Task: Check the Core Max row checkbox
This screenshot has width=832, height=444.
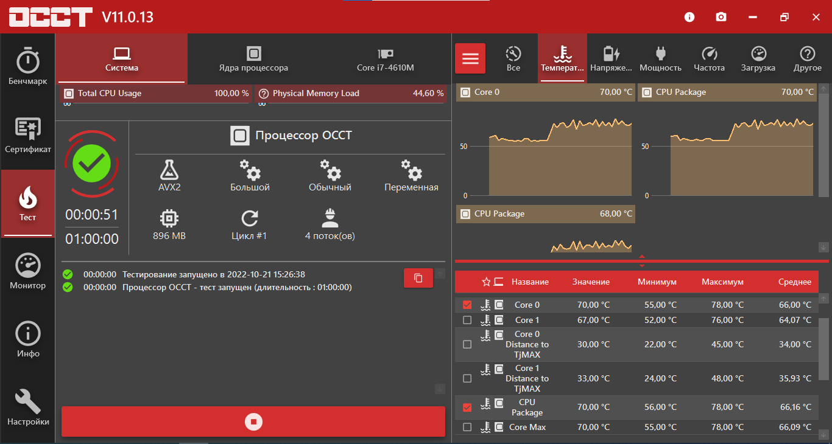Action: click(467, 427)
